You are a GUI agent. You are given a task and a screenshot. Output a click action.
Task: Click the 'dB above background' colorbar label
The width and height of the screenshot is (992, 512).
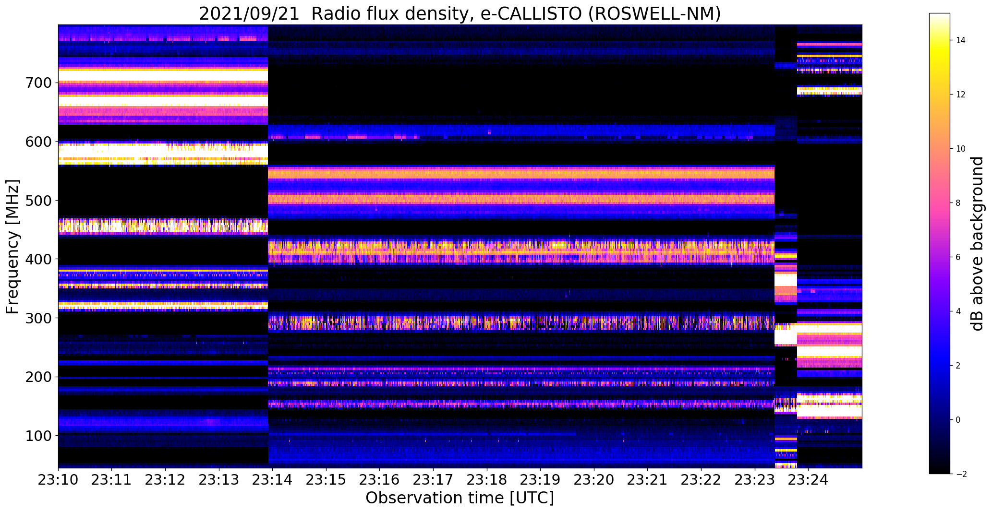point(977,244)
